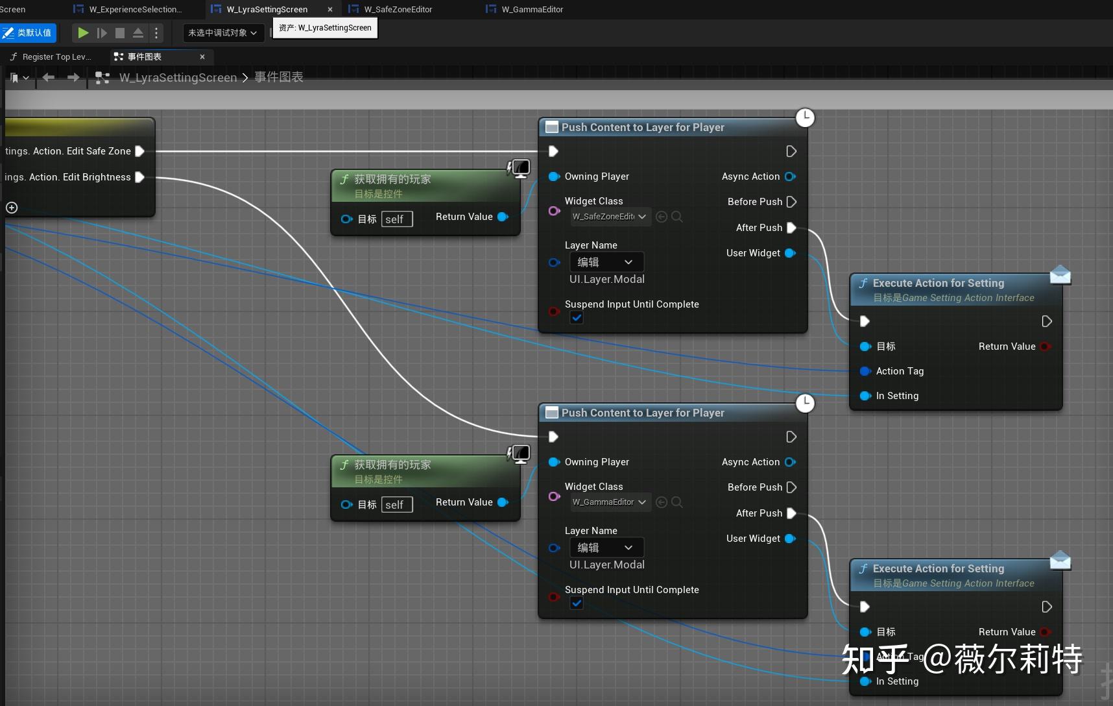Click the self field on upper Get Owning Player node
This screenshot has width=1113, height=706.
396,219
